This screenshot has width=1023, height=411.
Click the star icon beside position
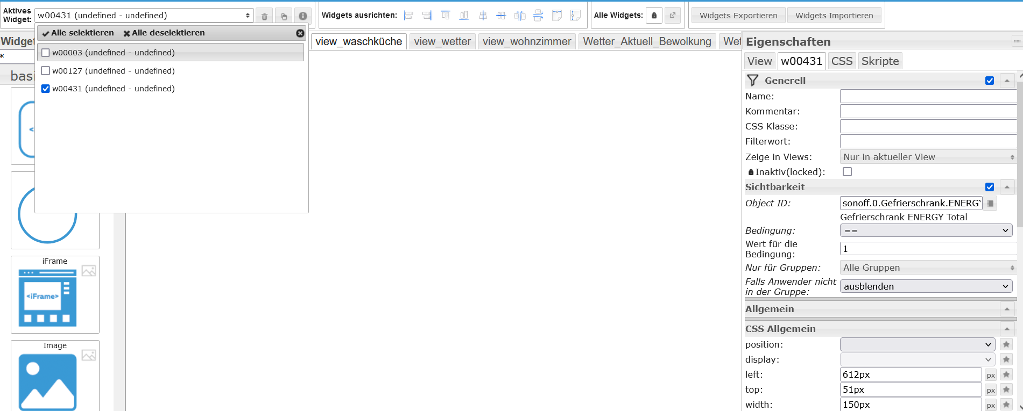(x=1006, y=344)
